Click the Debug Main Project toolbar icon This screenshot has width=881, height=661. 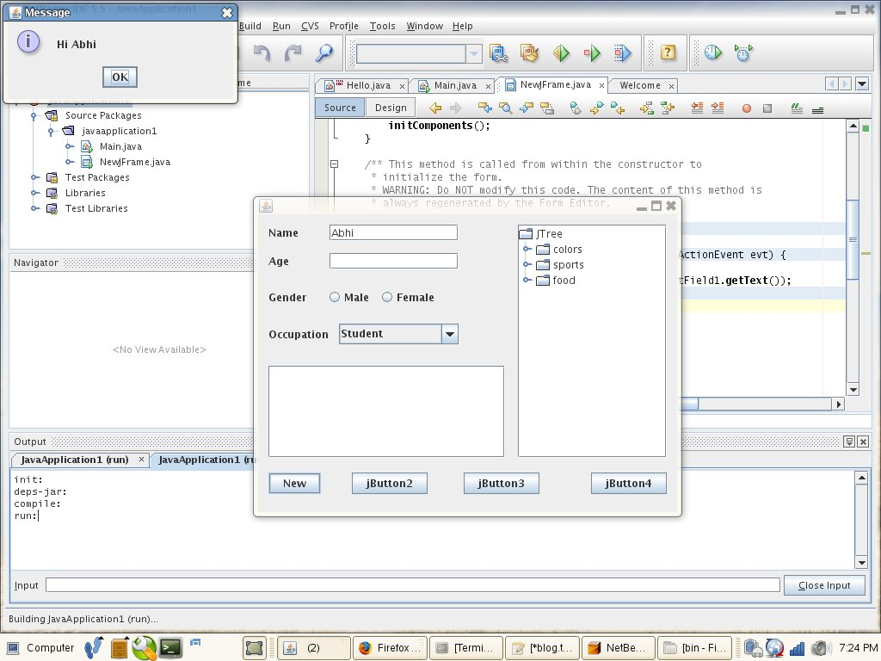[592, 53]
